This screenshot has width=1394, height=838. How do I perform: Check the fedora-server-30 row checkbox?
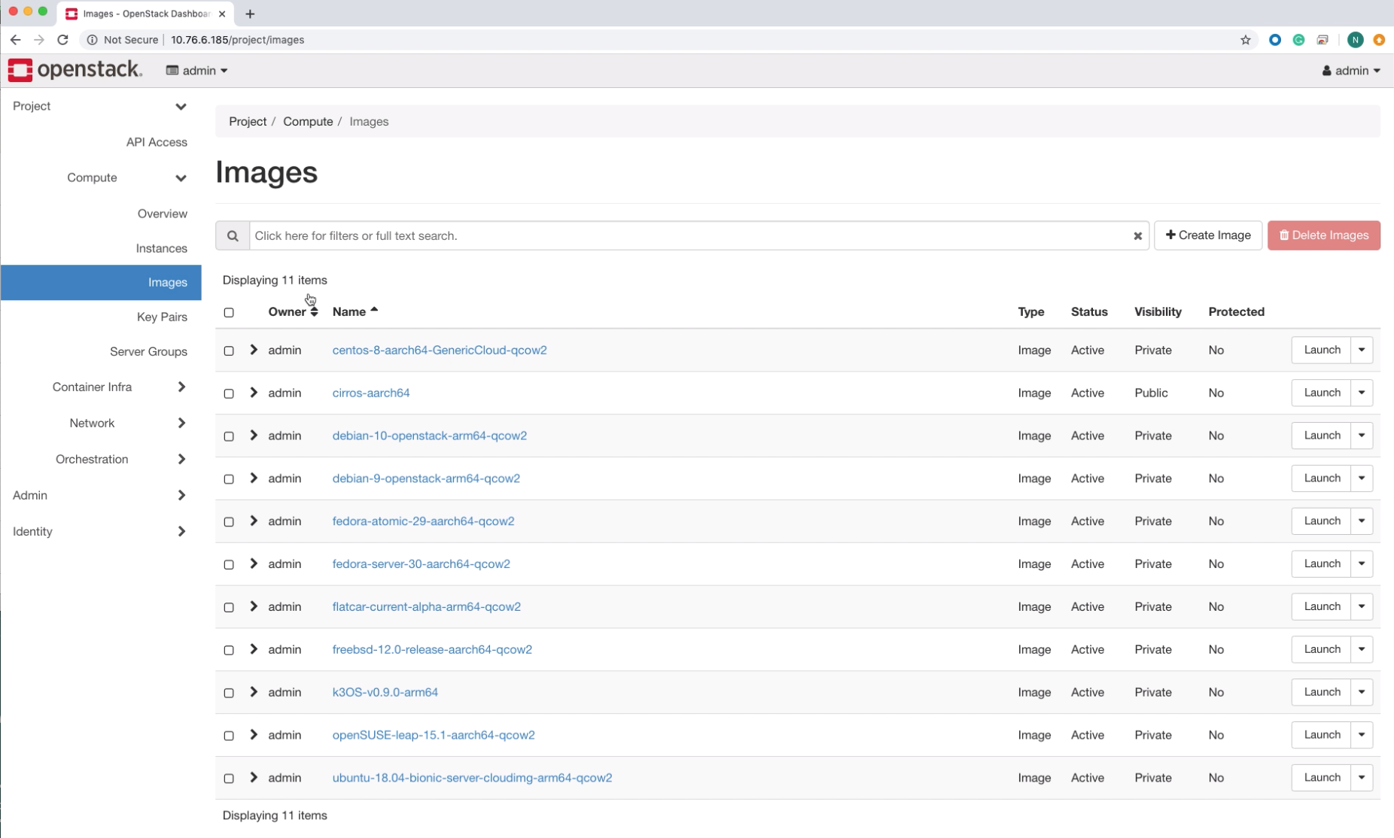[229, 565]
